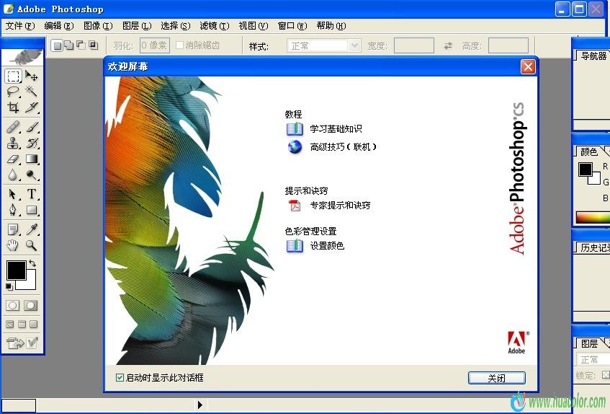Select the Rectangular Marquee tool

13,76
